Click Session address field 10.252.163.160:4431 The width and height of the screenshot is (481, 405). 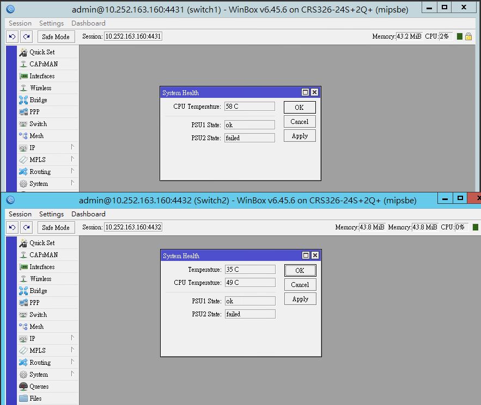(133, 36)
